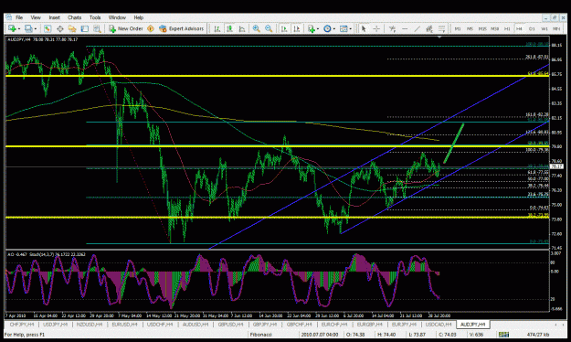Image resolution: width=571 pixels, height=342 pixels.
Task: Toggle the Terminal window icon
Action: click(x=84, y=28)
